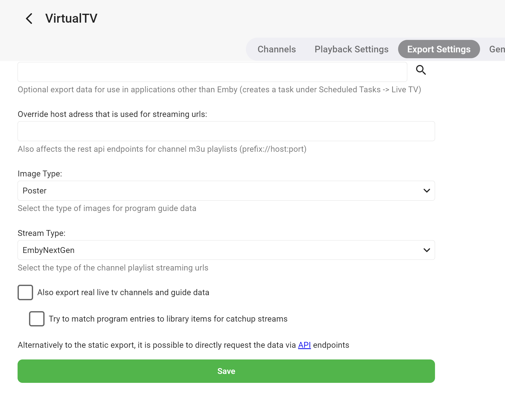Follow the API endpoints link
Viewport: 505px width, 407px height.
304,345
